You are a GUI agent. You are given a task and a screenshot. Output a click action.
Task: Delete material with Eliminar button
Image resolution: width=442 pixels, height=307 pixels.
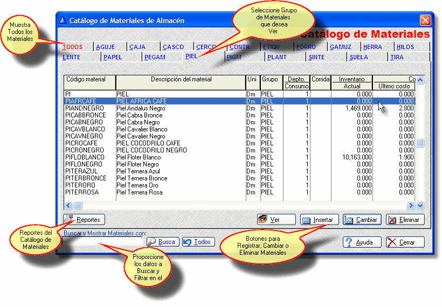click(405, 220)
